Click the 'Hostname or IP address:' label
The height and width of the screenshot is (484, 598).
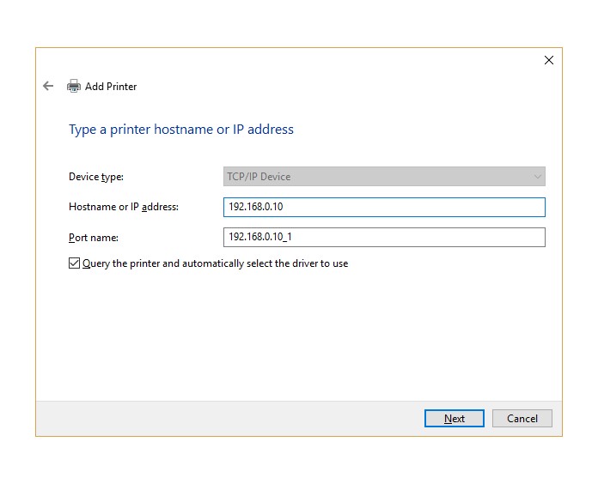pyautogui.click(x=124, y=207)
